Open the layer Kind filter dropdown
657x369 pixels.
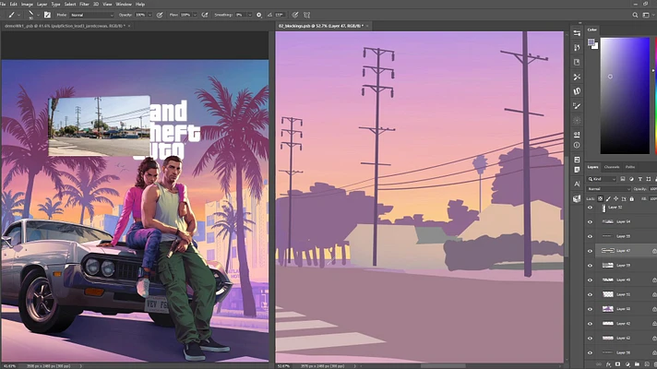coord(602,179)
